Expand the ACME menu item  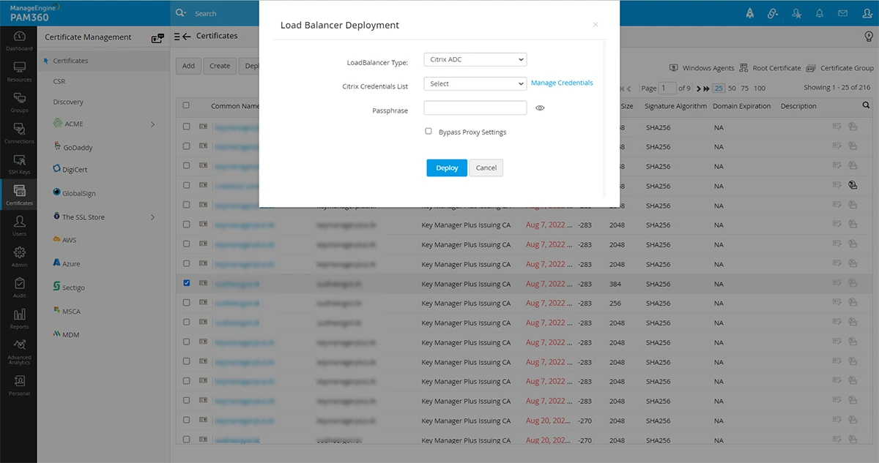tap(104, 124)
